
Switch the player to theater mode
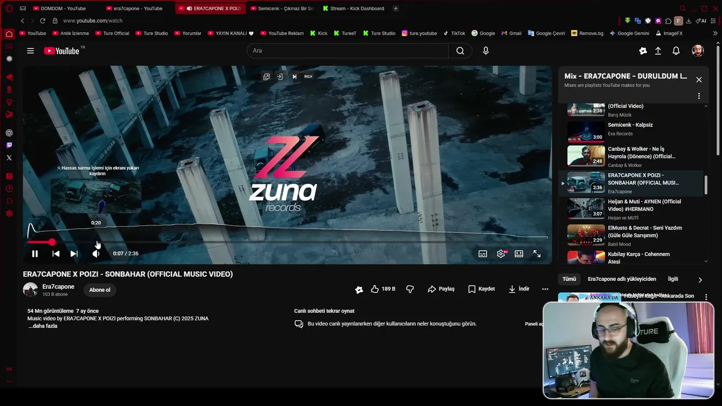pos(519,254)
